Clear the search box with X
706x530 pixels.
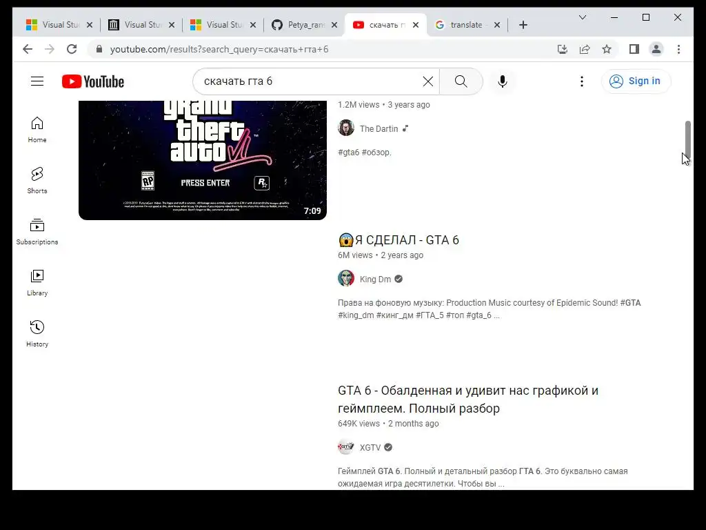click(x=427, y=81)
